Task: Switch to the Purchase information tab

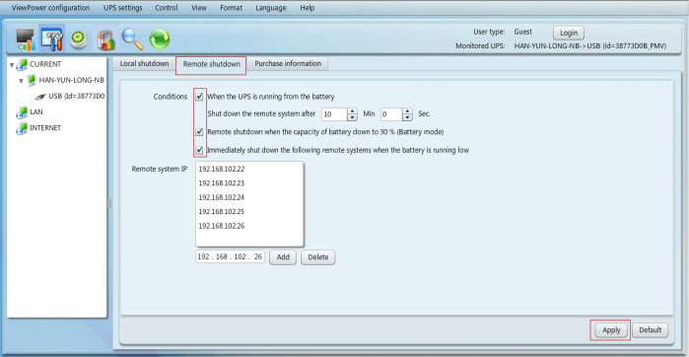Action: click(x=288, y=64)
